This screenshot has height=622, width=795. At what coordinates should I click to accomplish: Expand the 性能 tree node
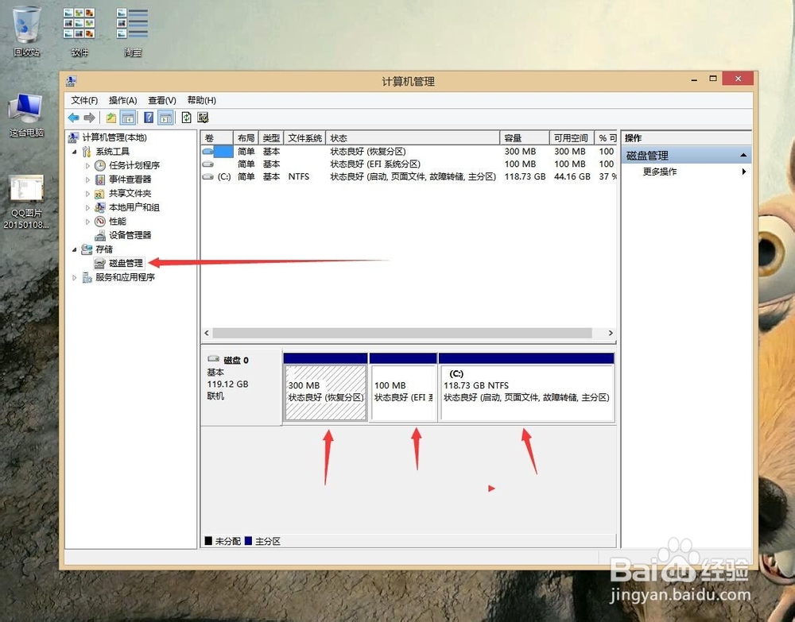[x=87, y=222]
